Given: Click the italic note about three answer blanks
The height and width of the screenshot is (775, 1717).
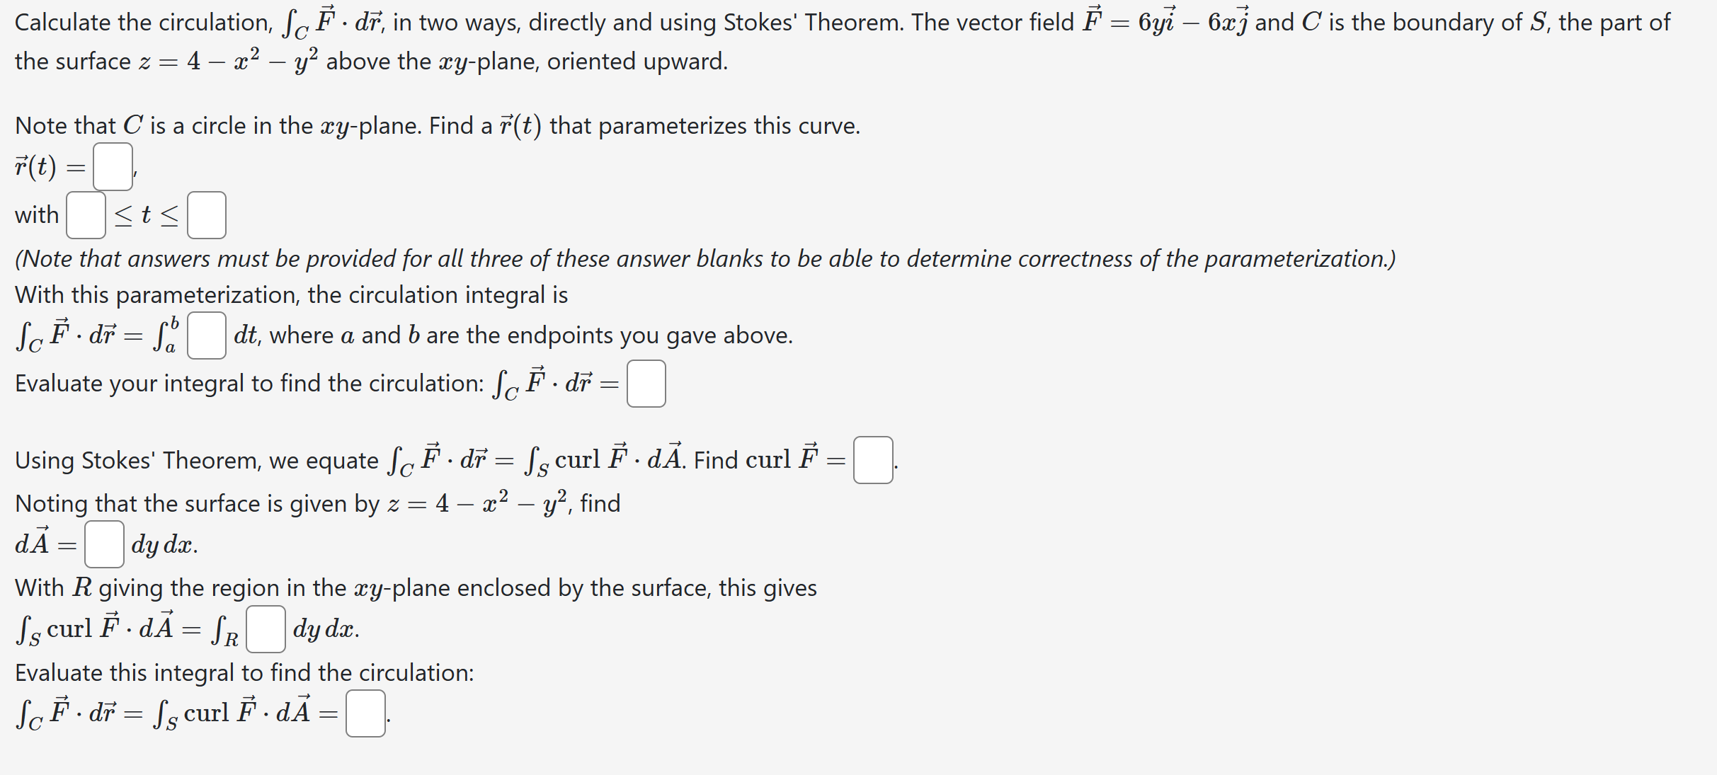Looking at the screenshot, I should pyautogui.click(x=705, y=259).
